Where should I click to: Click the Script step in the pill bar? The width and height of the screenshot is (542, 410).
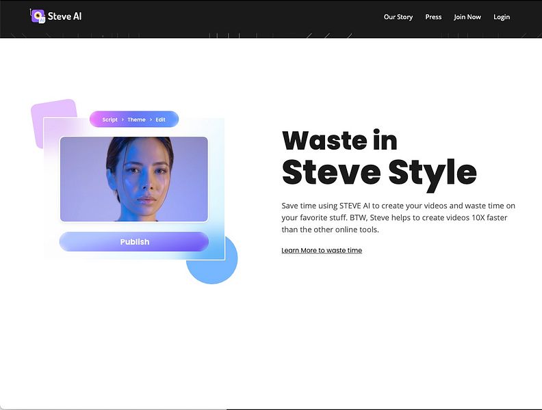coord(110,120)
